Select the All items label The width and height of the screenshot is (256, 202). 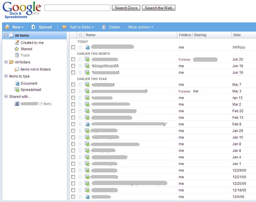22,35
